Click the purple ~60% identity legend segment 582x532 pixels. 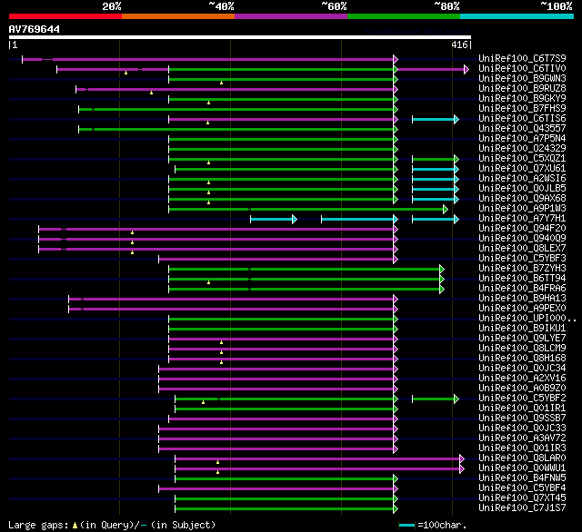(x=291, y=16)
